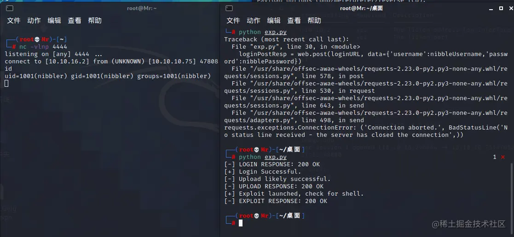Viewport: 514px width, 237px height.
Task: Click the 'File "exp.py", line 30, in <module>' line
Action: pos(296,47)
